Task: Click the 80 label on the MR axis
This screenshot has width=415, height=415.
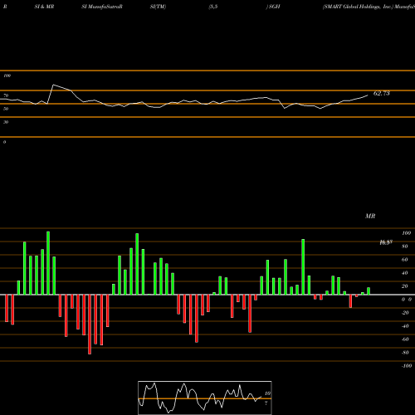Action: pyautogui.click(x=405, y=247)
